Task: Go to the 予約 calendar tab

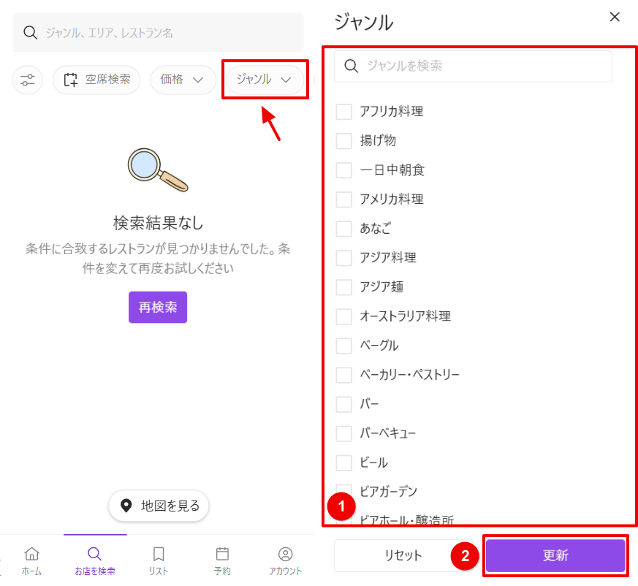Action: [x=222, y=560]
